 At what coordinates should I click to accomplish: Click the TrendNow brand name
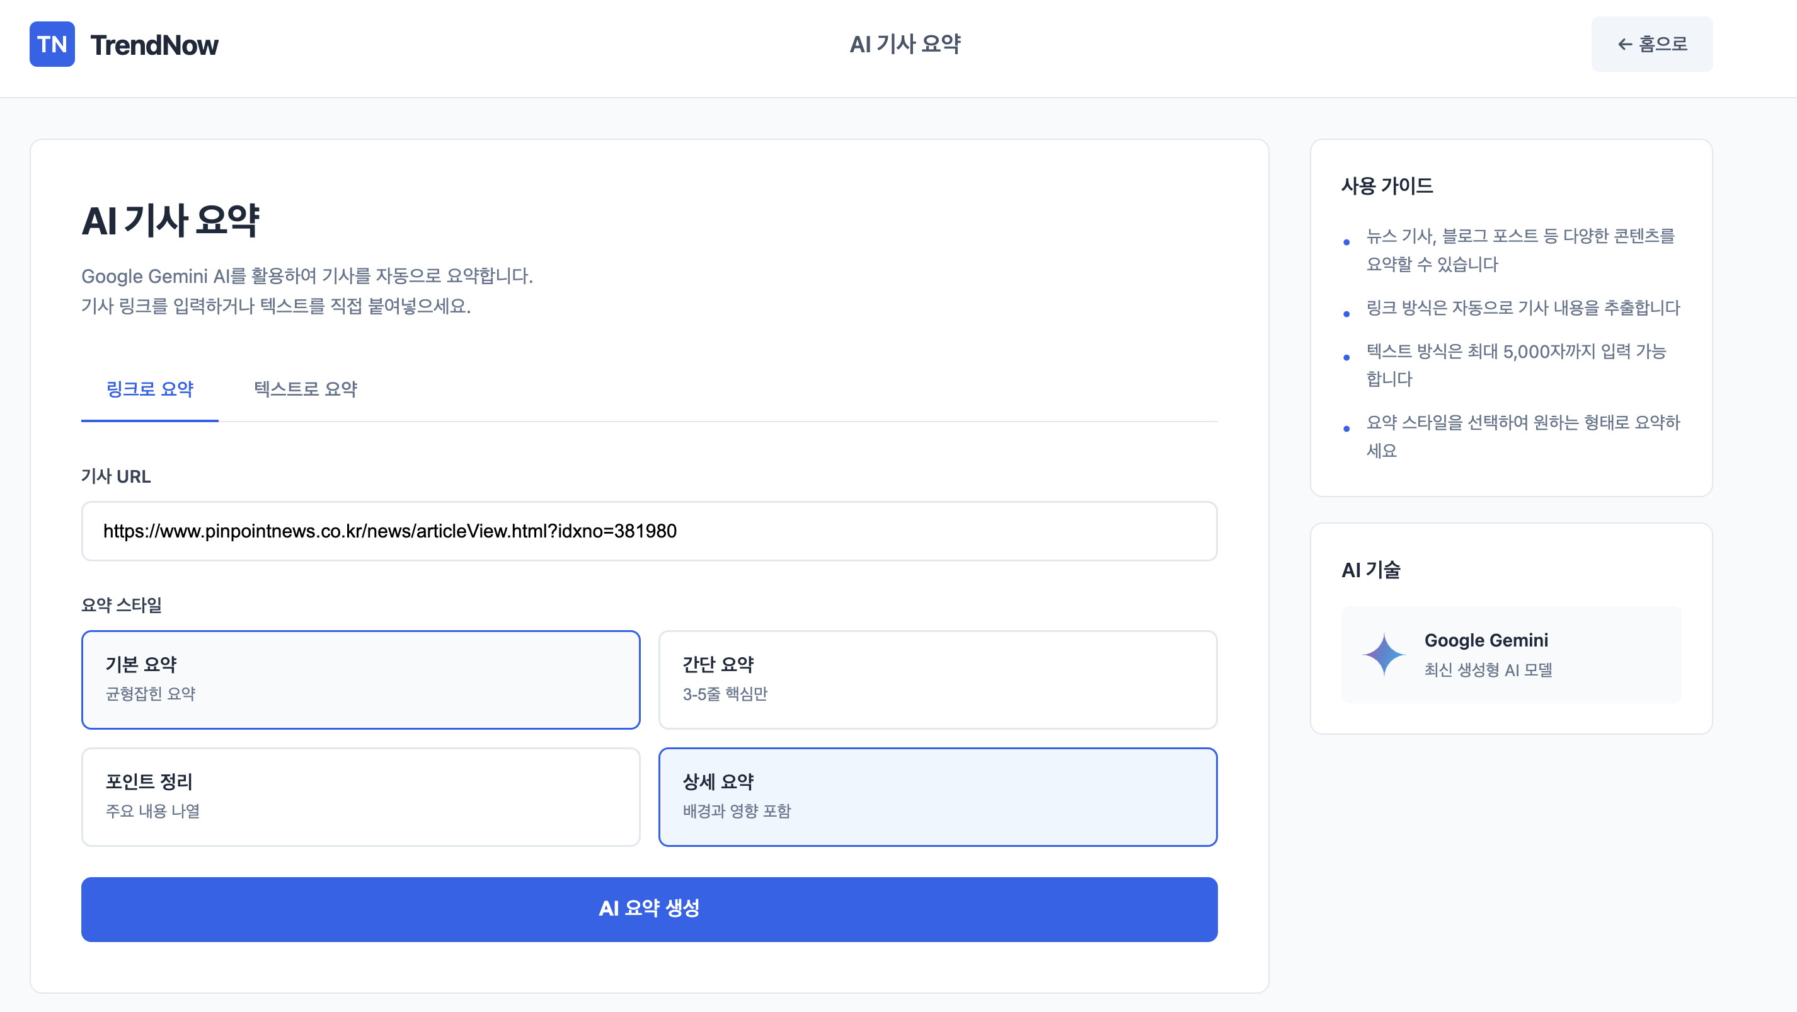click(154, 45)
